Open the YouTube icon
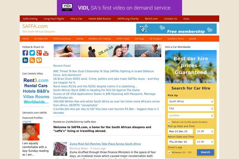239x159 pixels. pyautogui.click(x=46, y=53)
